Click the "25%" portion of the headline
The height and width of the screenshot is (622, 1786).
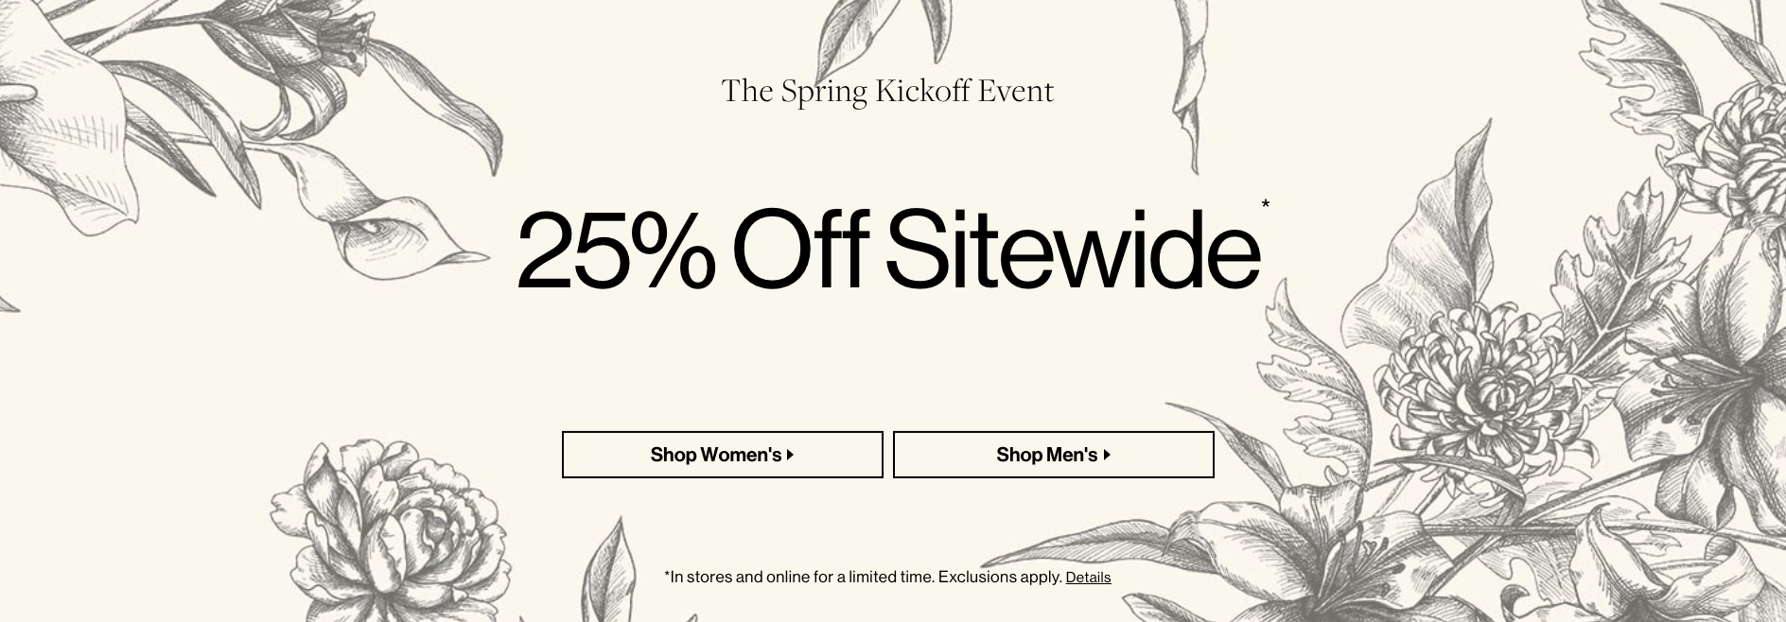click(616, 249)
